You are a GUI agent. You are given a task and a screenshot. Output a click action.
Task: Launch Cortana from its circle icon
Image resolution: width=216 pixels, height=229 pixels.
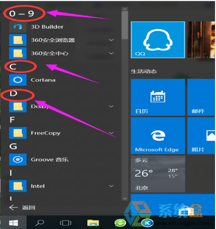pyautogui.click(x=18, y=80)
